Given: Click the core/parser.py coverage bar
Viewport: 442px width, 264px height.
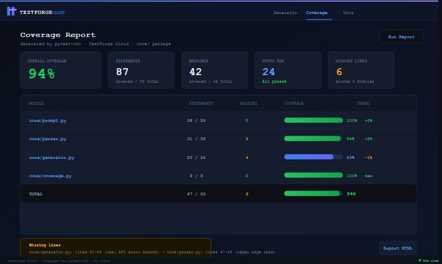Looking at the screenshot, I should 313,138.
